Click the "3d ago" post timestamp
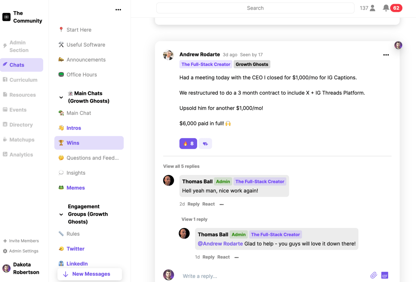Viewport: 416px width, 282px height. (230, 55)
